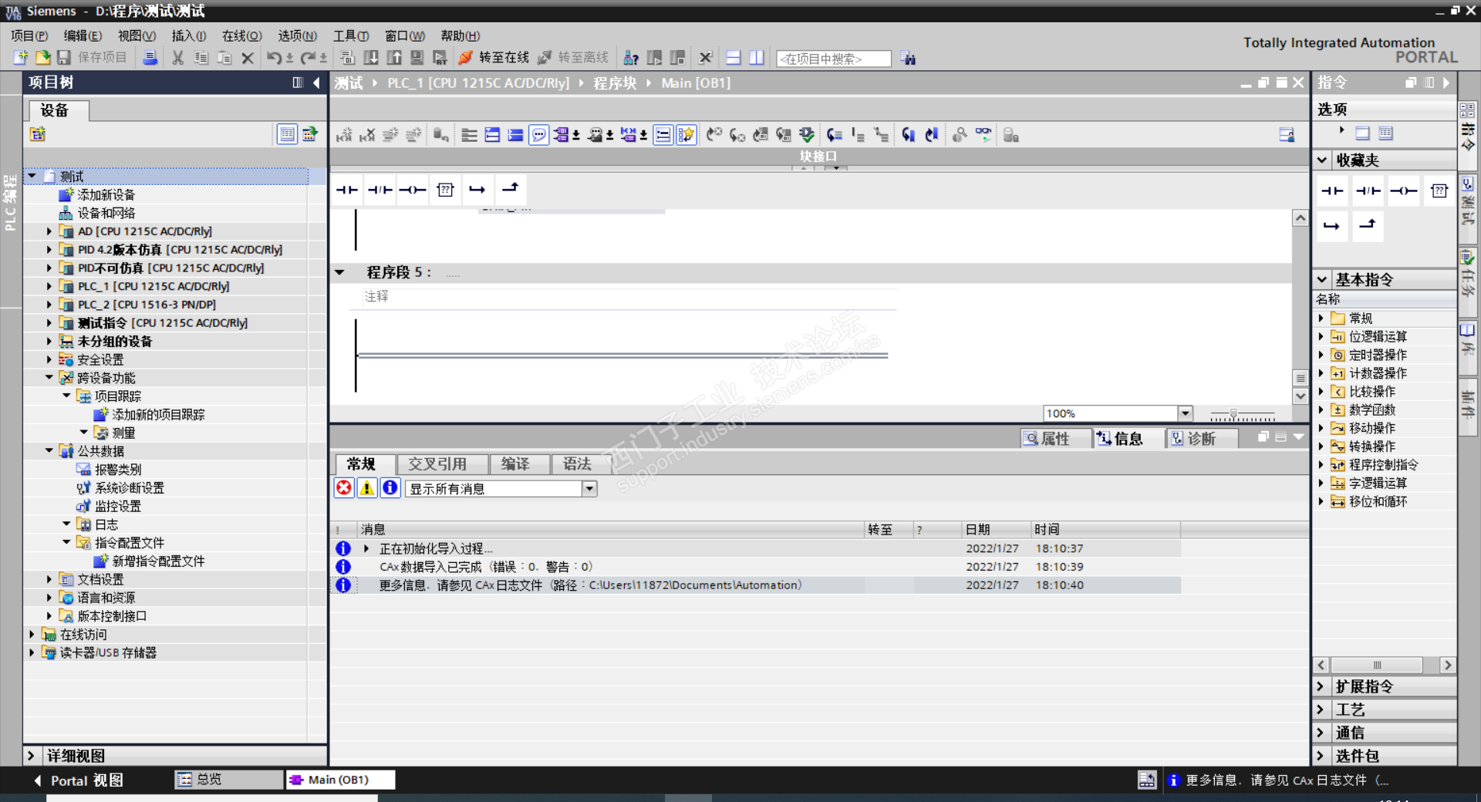Open the 显示所有消息 filter dropdown
This screenshot has width=1481, height=802.
589,488
